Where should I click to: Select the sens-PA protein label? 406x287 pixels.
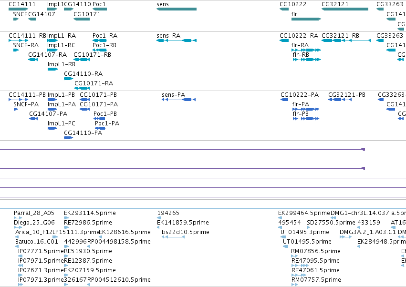[x=174, y=95]
